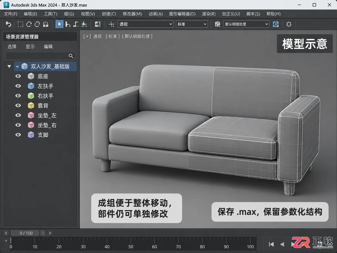Image resolution: width=337 pixels, height=253 pixels.
Task: Click the 3ds Max application logo icon
Action: pyautogui.click(x=6, y=5)
